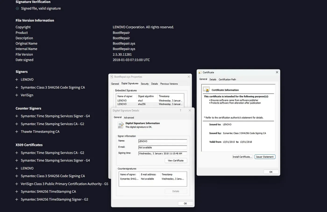Click the copyright text LENOVO Corporation
The height and width of the screenshot is (212, 327).
coord(143,27)
